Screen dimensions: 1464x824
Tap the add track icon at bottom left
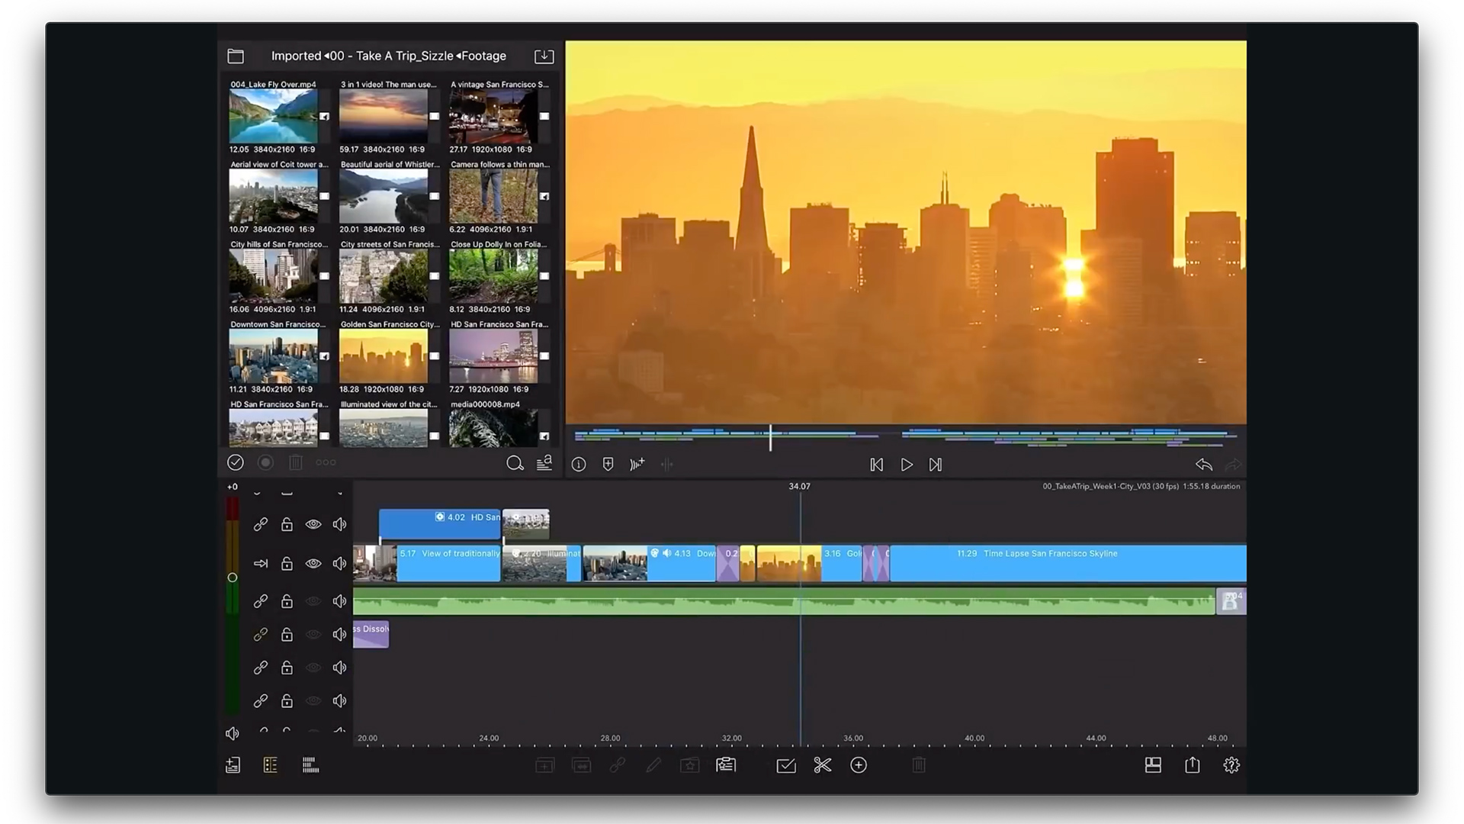click(x=233, y=765)
